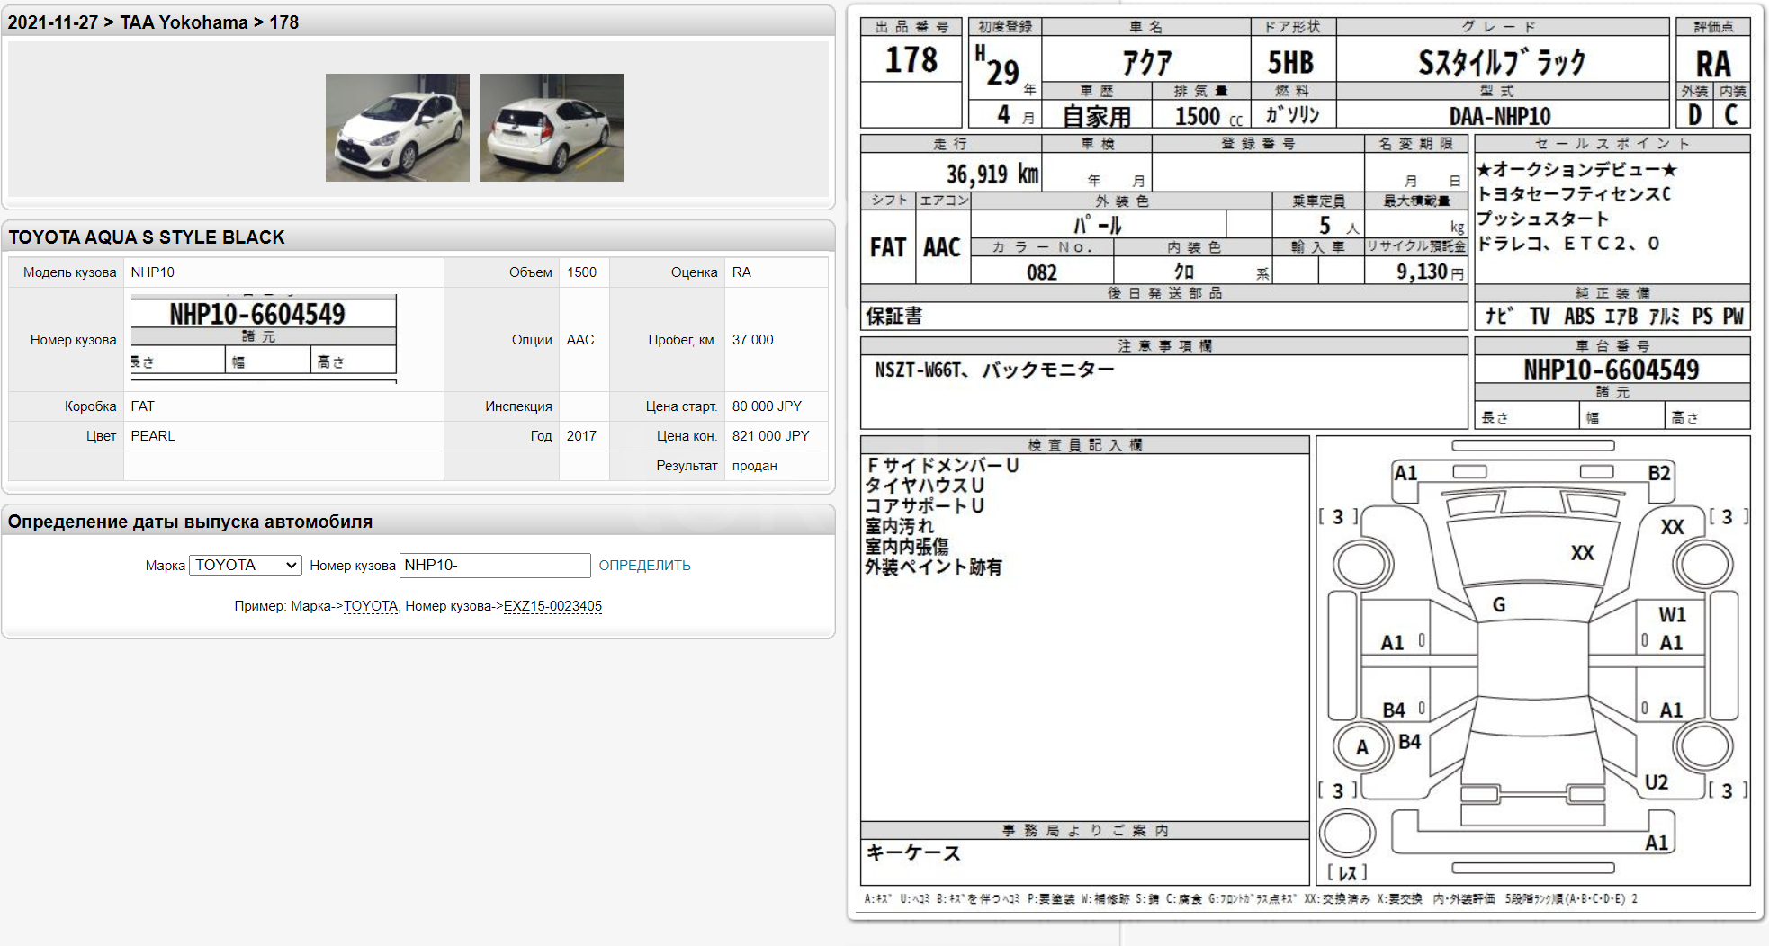Click the Определение даты выпуска автомобиля heading
Screen dimensions: 1769x946
click(x=190, y=522)
